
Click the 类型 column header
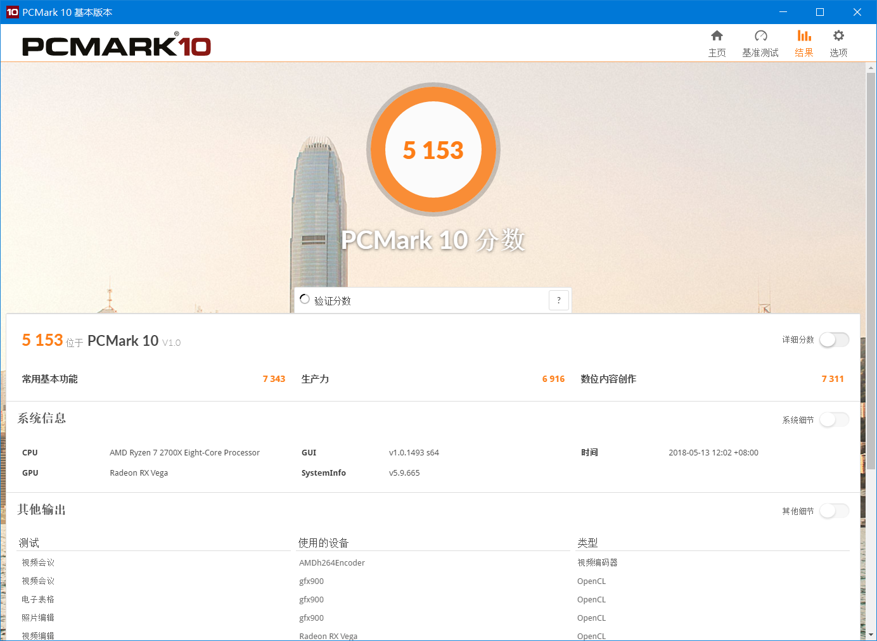[587, 543]
